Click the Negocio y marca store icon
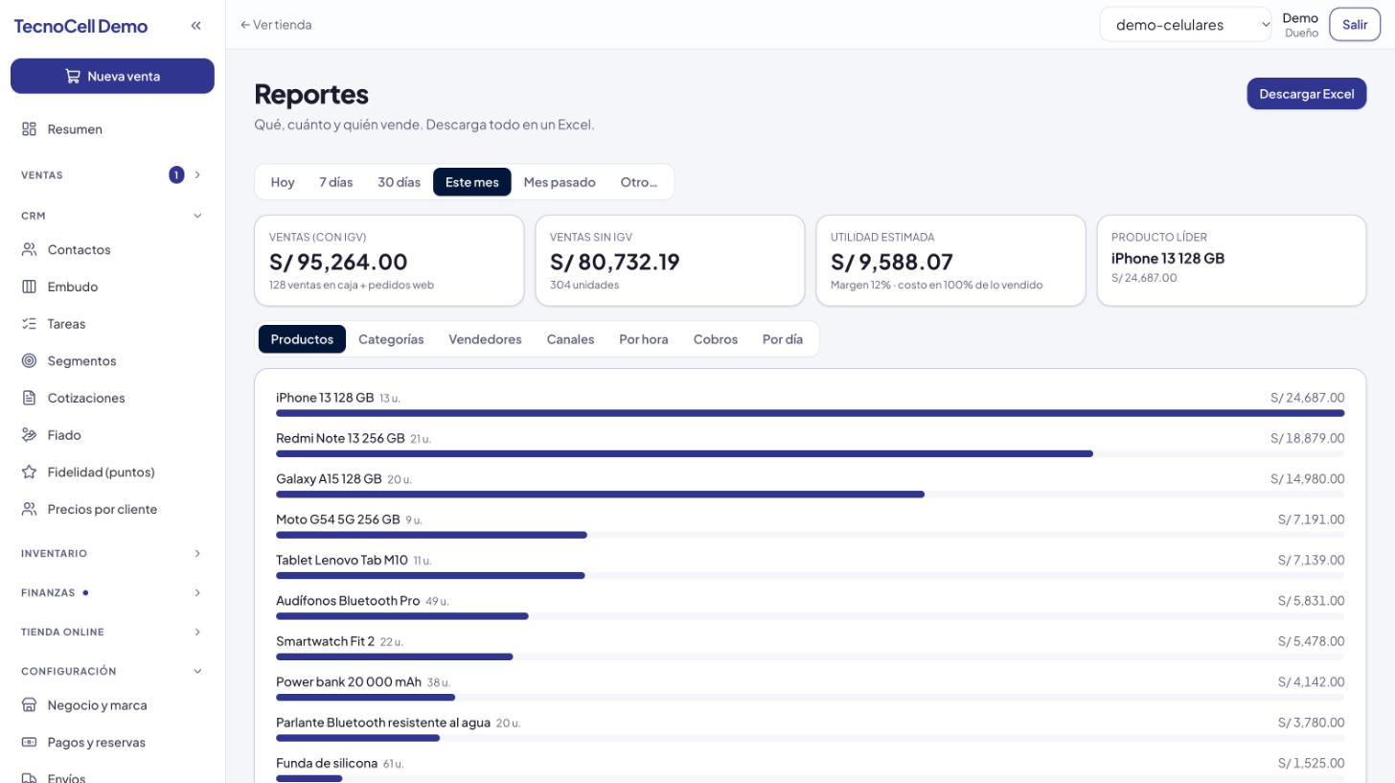 pos(29,705)
